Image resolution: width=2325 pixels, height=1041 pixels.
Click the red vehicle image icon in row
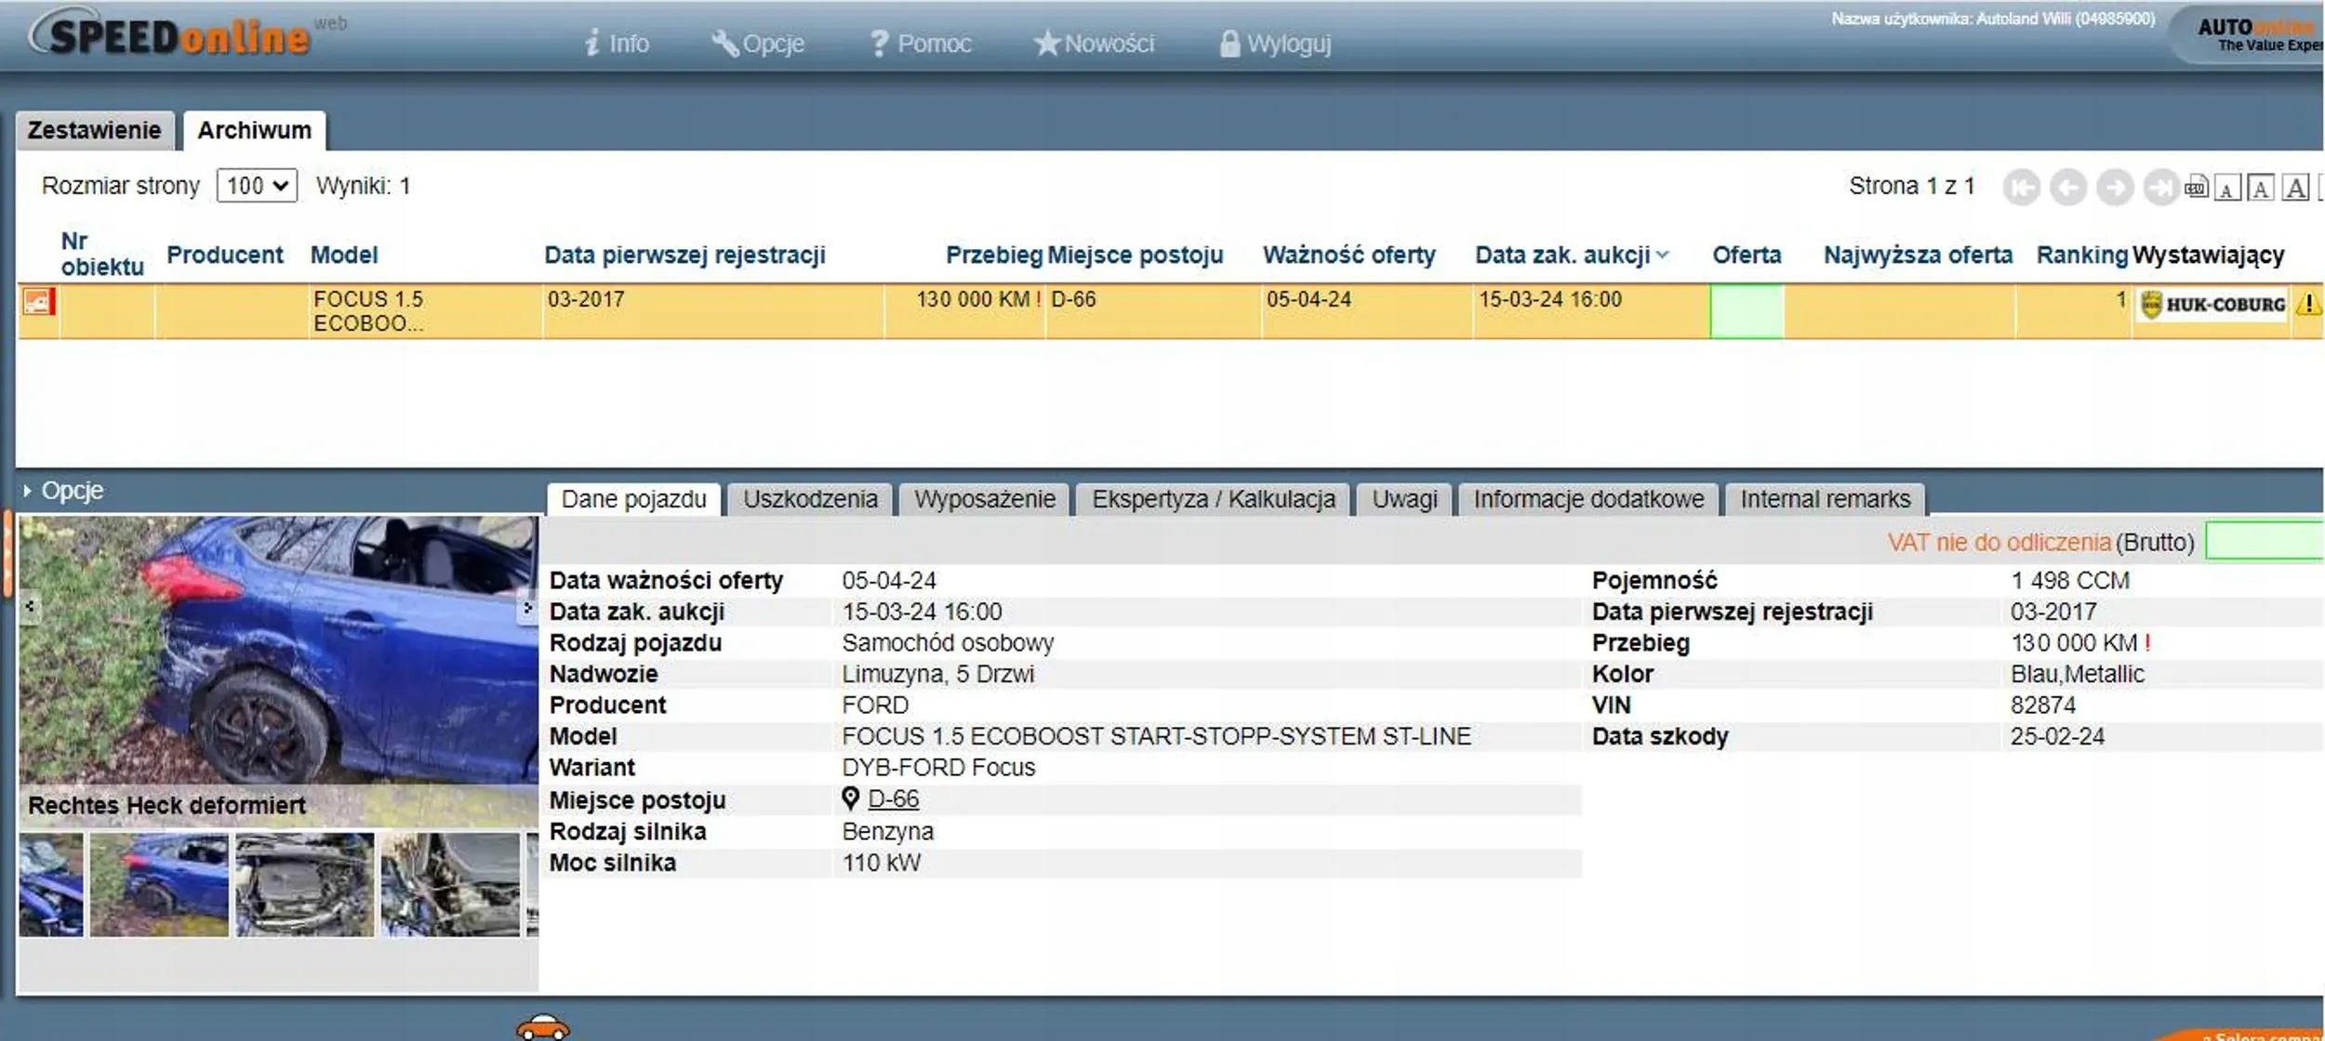[38, 301]
